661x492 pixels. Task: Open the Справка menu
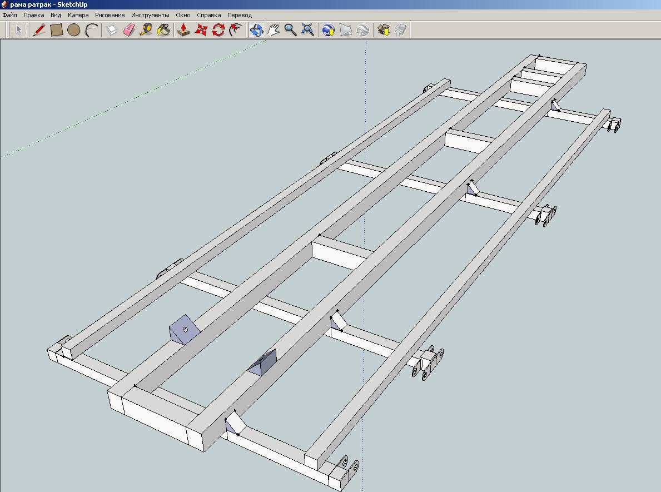tap(208, 15)
